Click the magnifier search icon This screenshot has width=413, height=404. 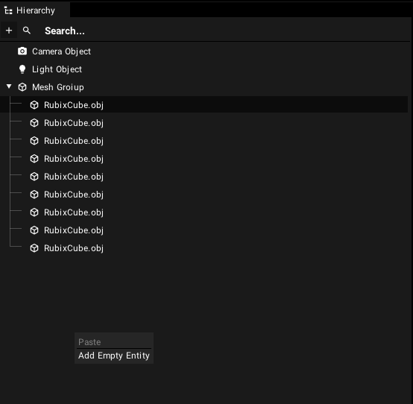(x=27, y=31)
